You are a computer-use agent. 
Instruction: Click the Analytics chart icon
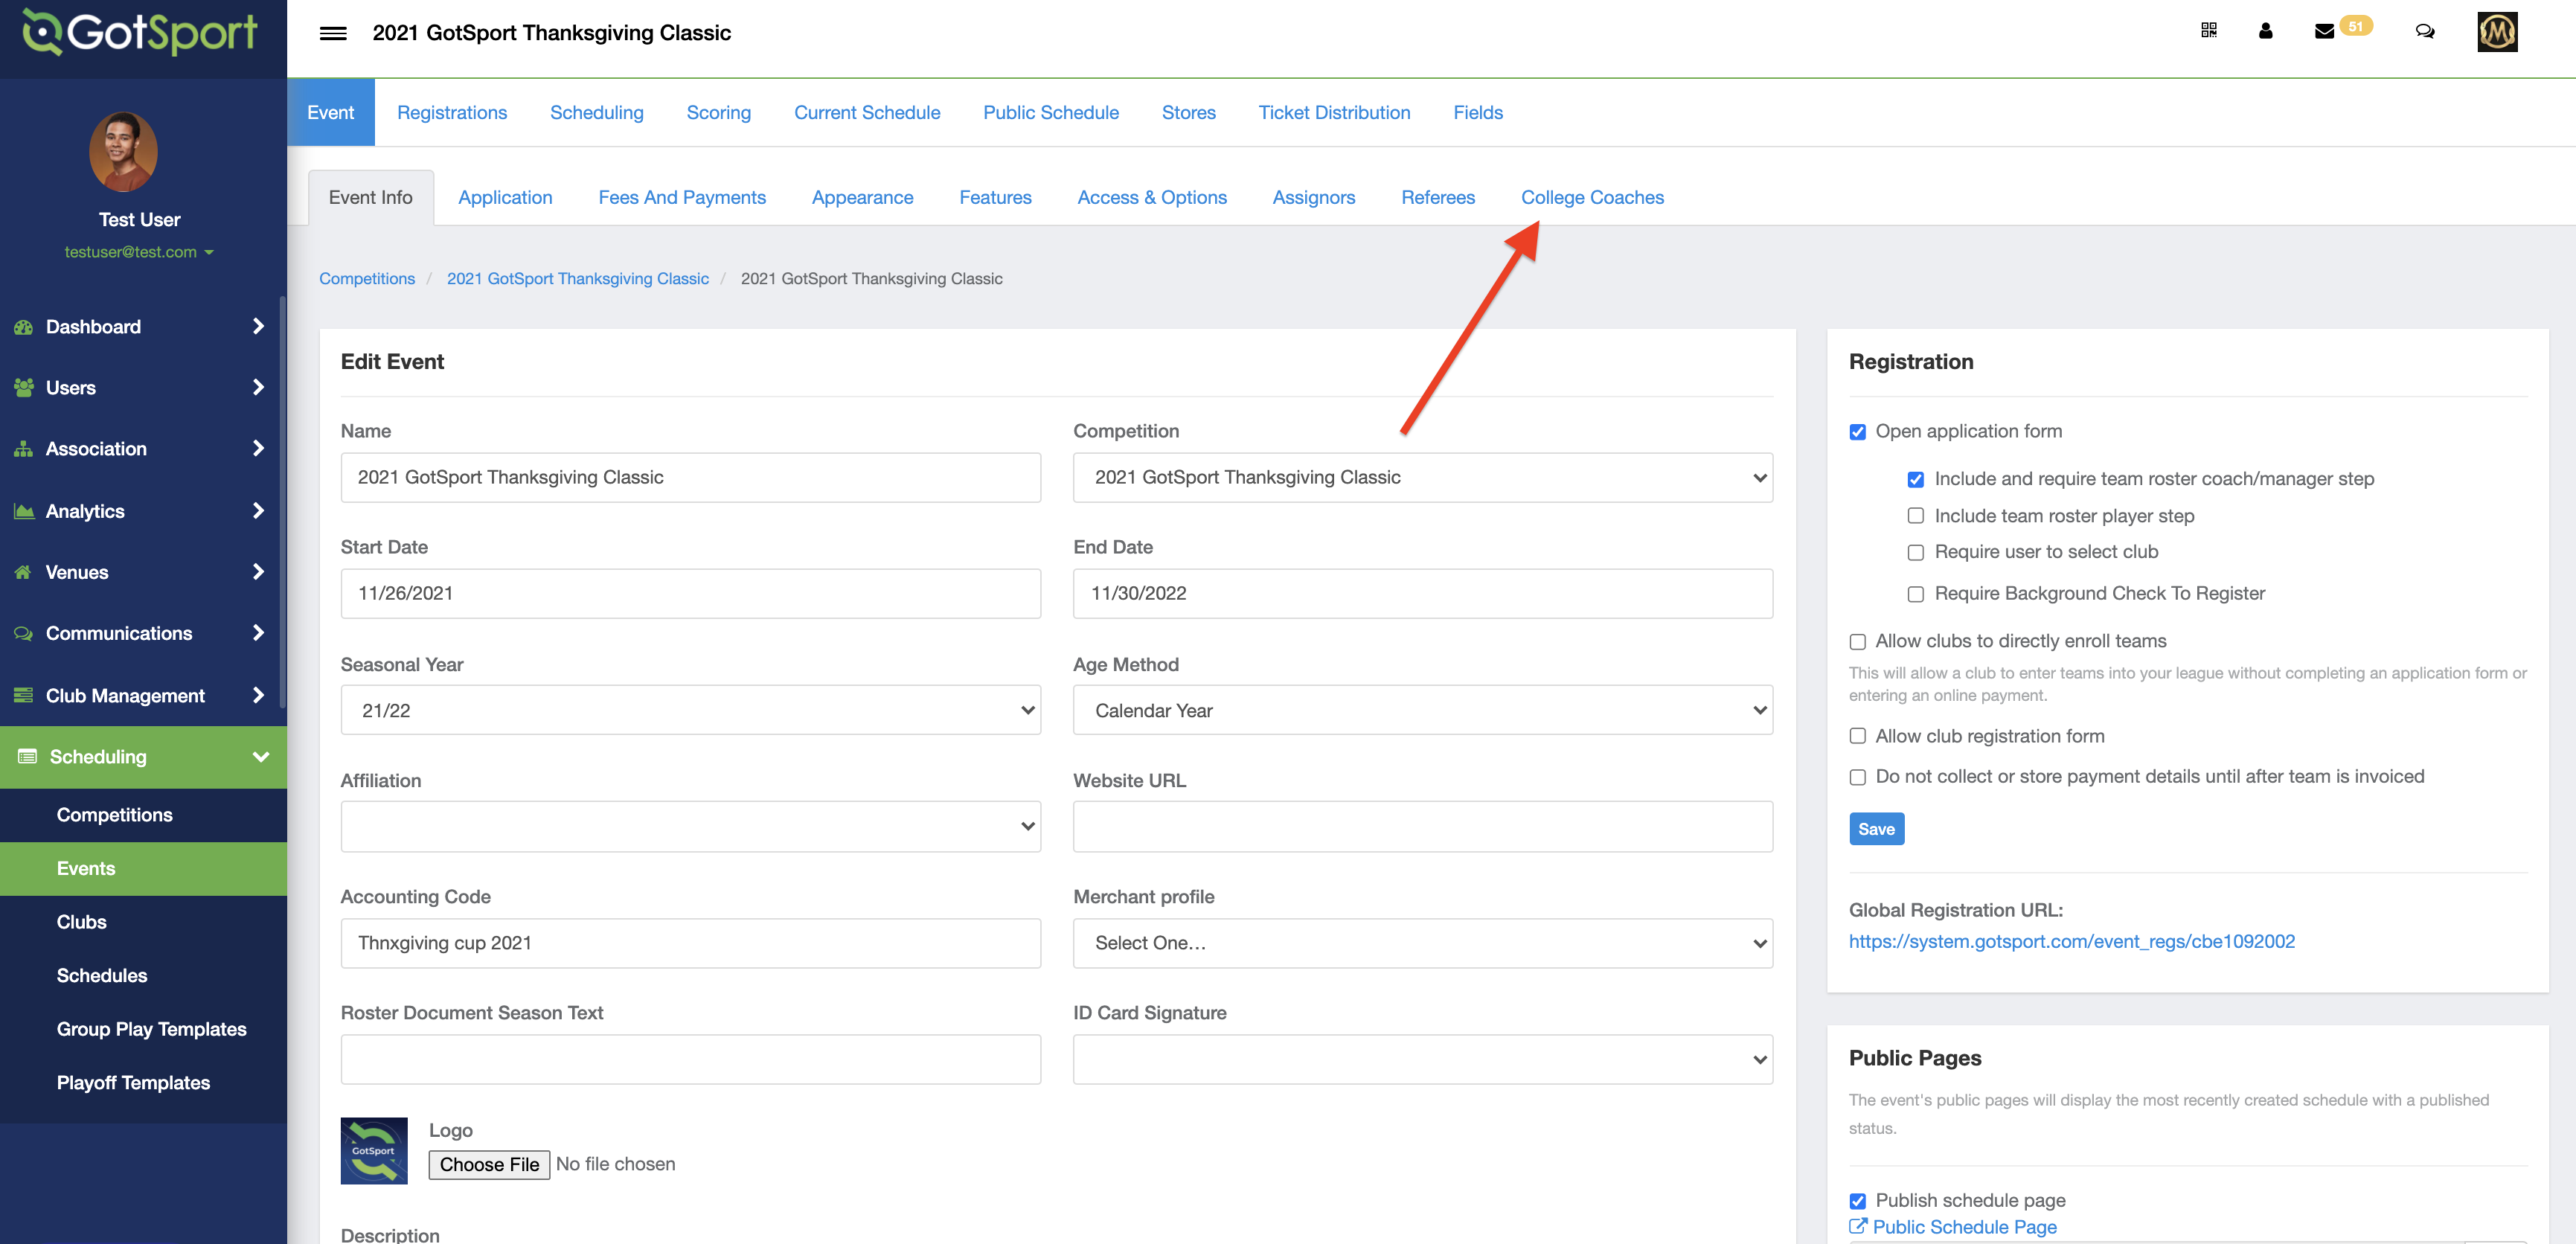pyautogui.click(x=24, y=511)
